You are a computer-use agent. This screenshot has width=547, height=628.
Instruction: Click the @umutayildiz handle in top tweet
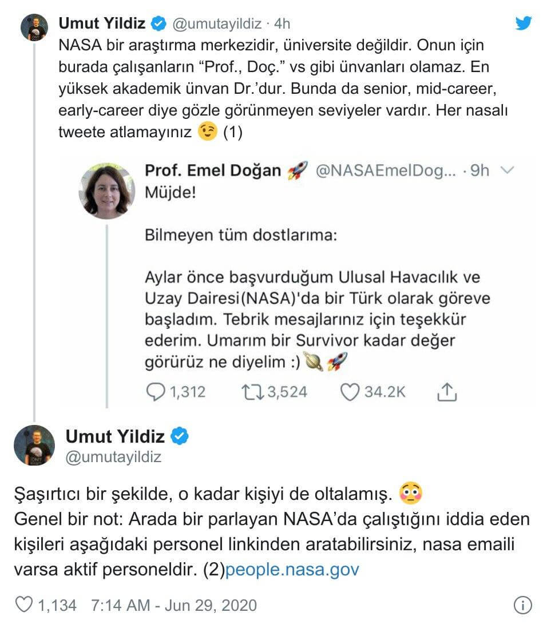217,23
